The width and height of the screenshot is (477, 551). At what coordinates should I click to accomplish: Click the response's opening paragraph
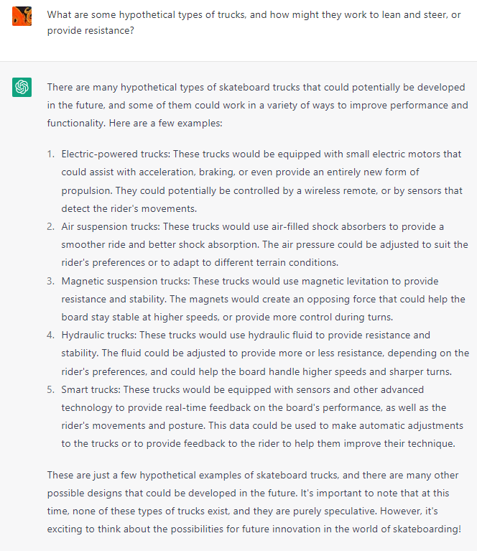coord(257,105)
